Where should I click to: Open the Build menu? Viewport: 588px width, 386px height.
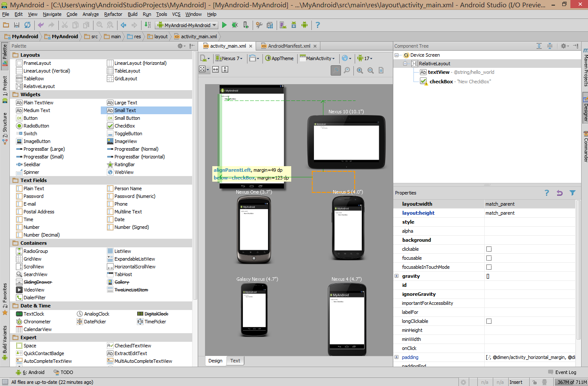click(x=133, y=14)
